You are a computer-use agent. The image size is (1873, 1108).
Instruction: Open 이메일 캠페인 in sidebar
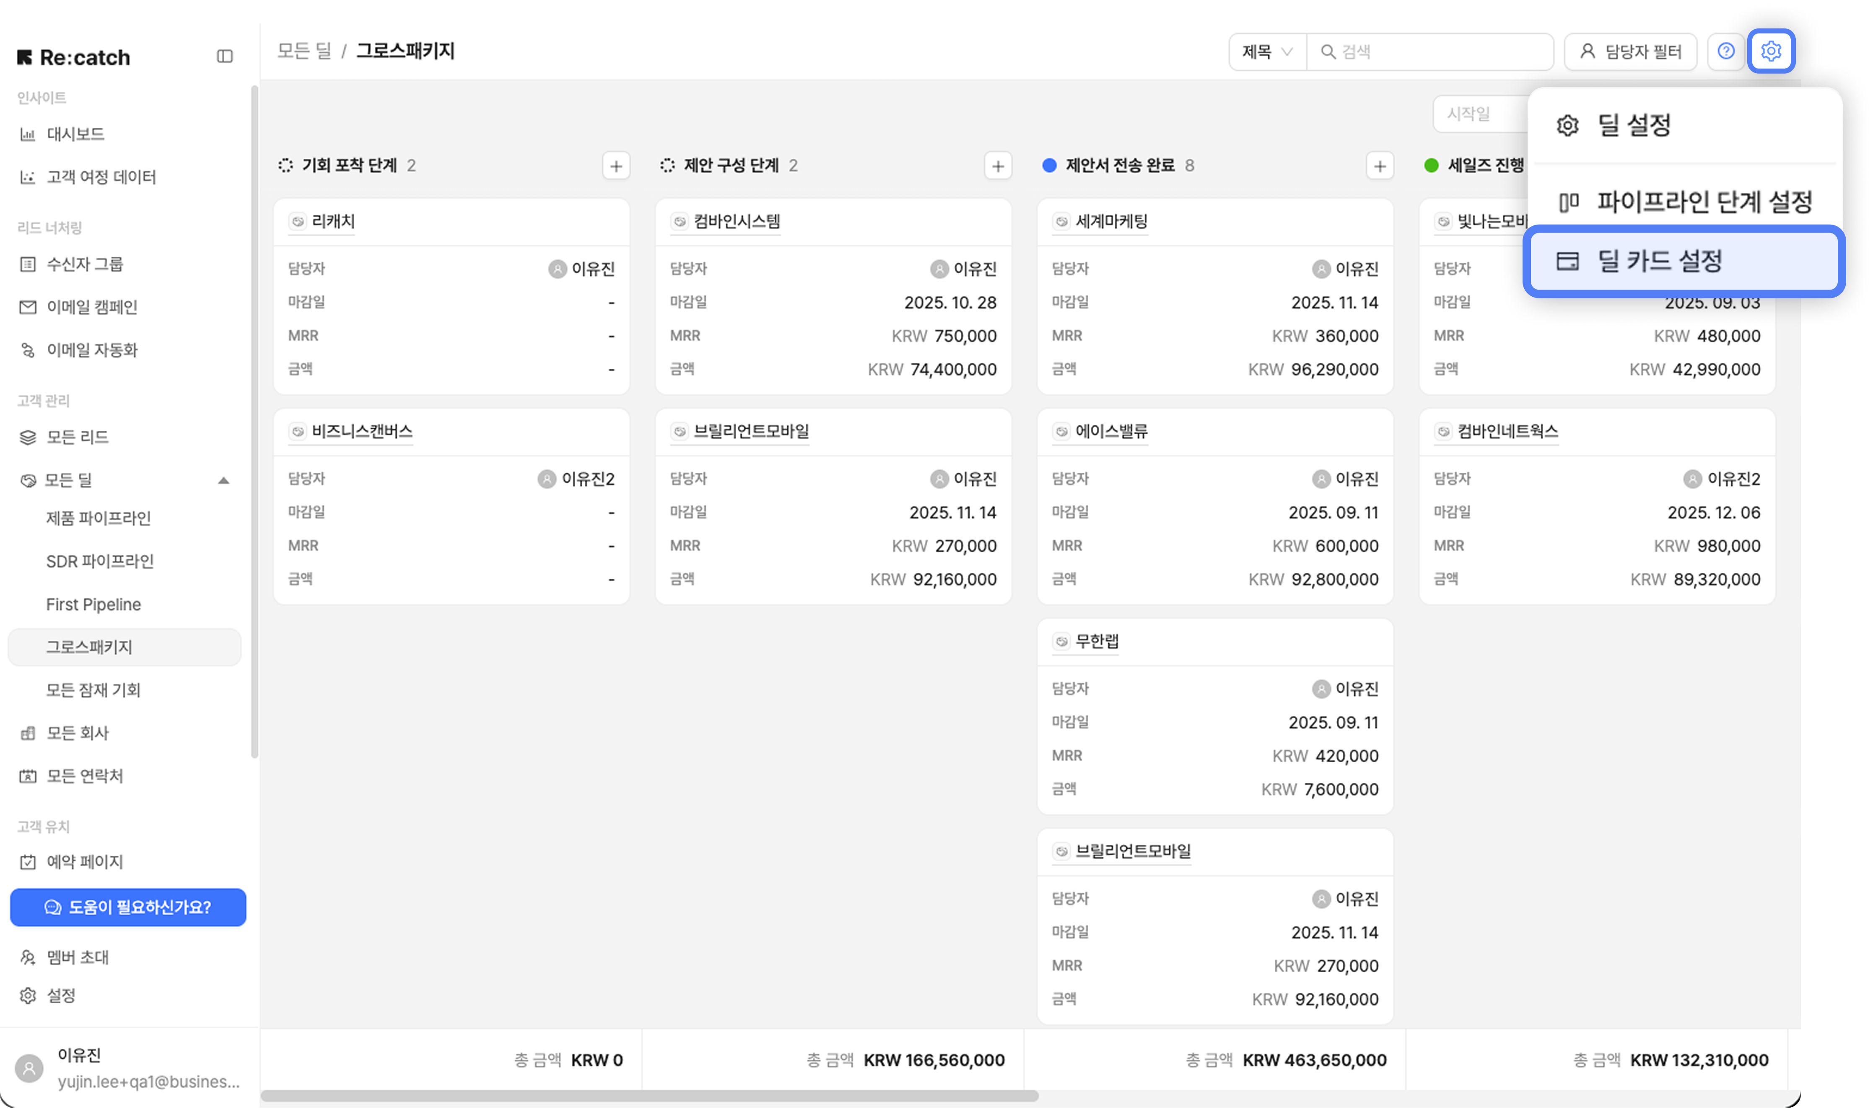point(92,307)
